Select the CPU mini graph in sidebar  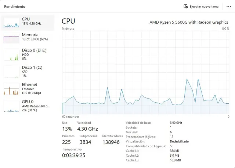11,22
